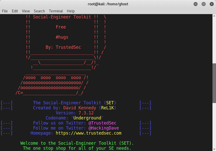Click the vertical scrollbar thumb

[x=214, y=83]
